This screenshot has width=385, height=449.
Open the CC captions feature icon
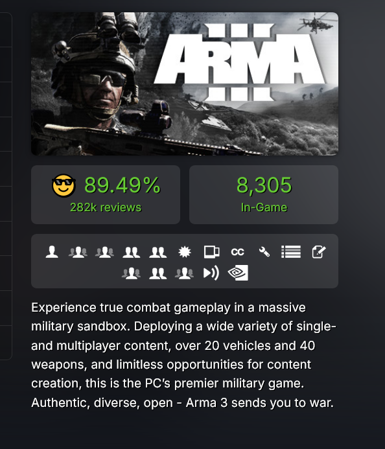coord(237,252)
